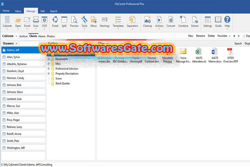Open the Preview tool
This screenshot has height=167, width=250.
(x=74, y=19)
